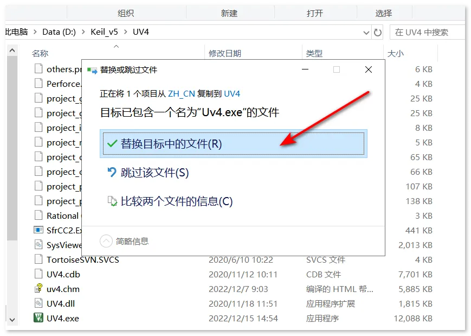The height and width of the screenshot is (336, 471).
Task: Click copy dialog title bar icon
Action: 92,70
